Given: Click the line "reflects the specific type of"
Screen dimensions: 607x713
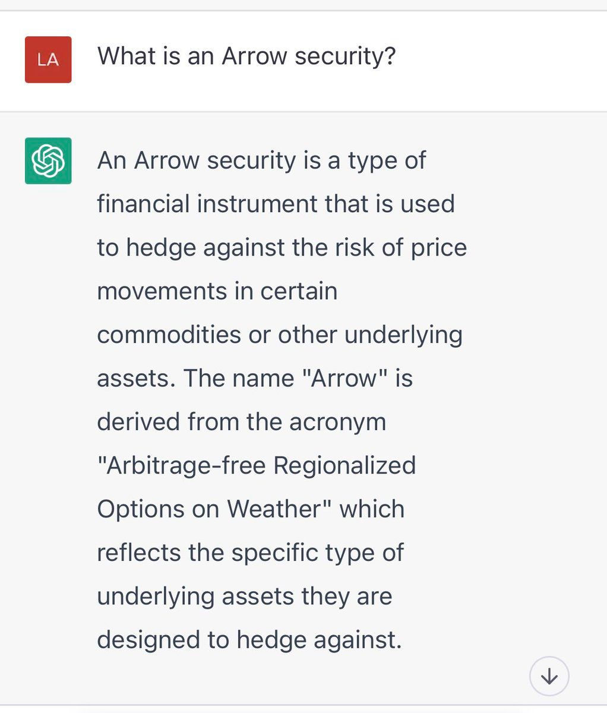Looking at the screenshot, I should pos(250,553).
